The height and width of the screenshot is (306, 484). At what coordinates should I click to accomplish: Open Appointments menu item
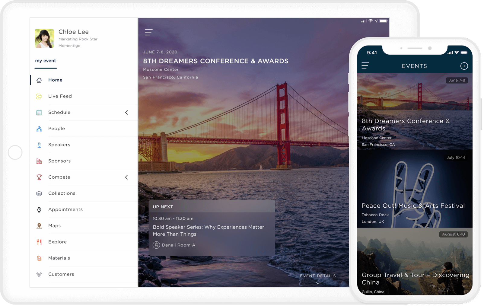(x=65, y=209)
